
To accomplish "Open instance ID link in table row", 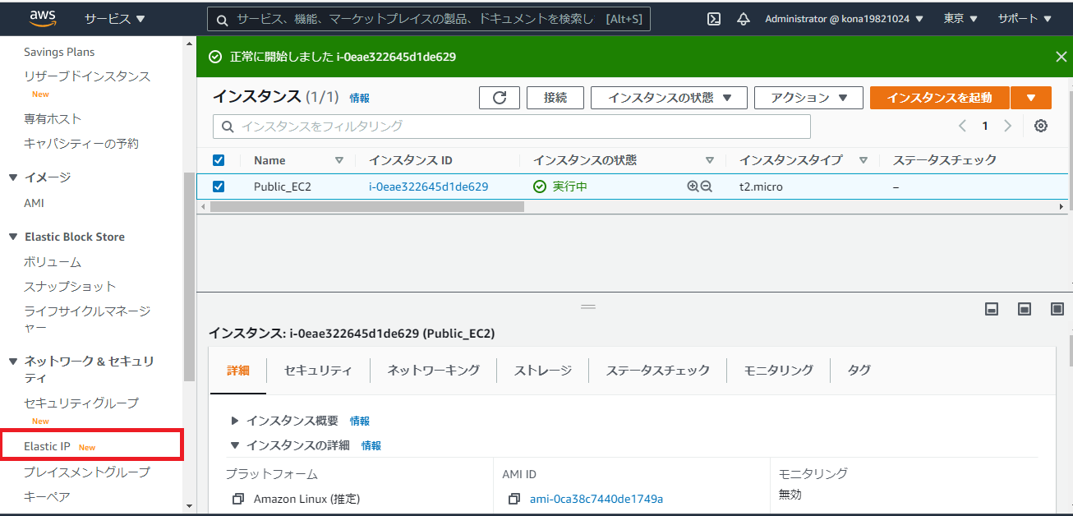I will 429,187.
